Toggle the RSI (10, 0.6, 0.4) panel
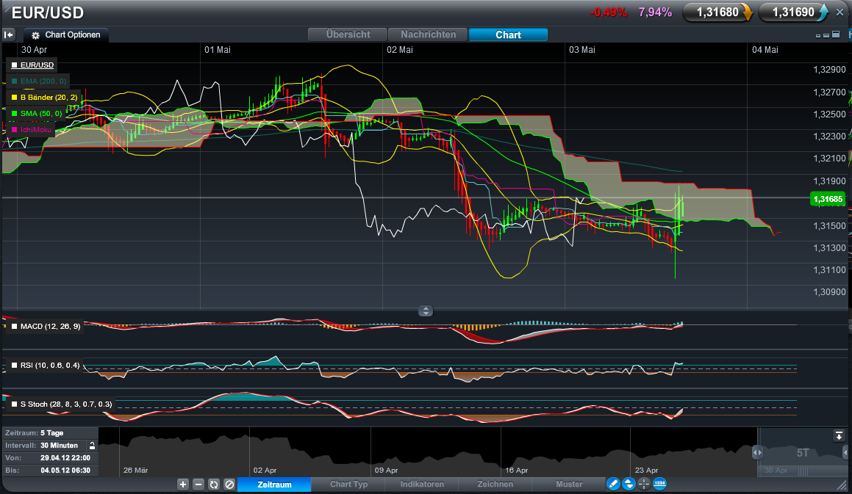 click(46, 366)
